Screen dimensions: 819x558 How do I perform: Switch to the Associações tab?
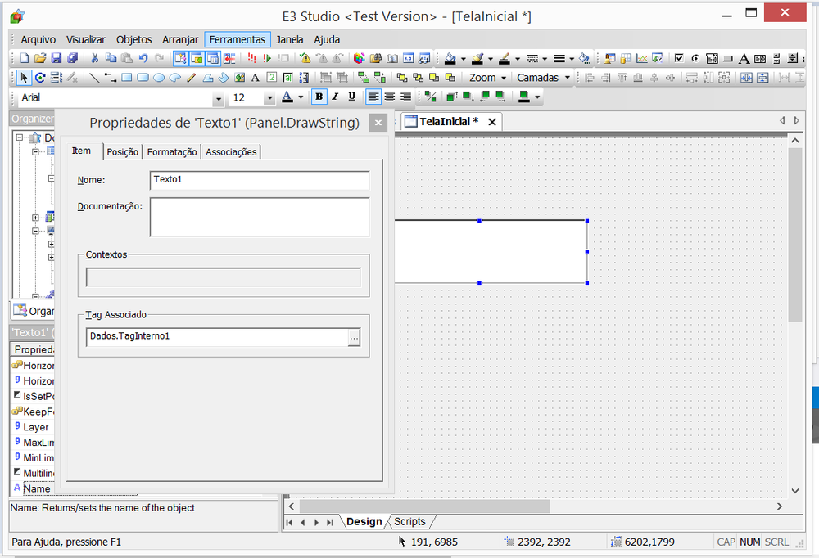(231, 152)
